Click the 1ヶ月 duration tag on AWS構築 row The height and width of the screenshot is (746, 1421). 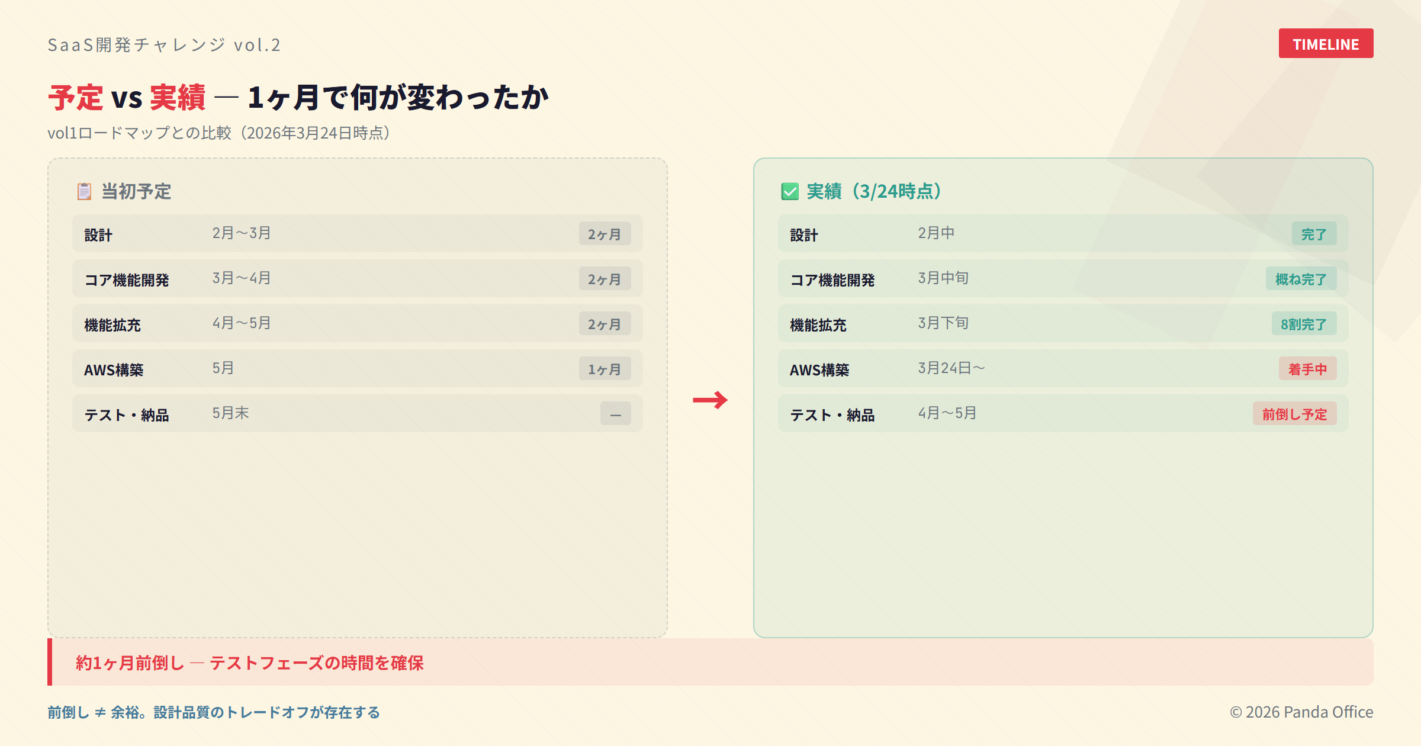605,369
